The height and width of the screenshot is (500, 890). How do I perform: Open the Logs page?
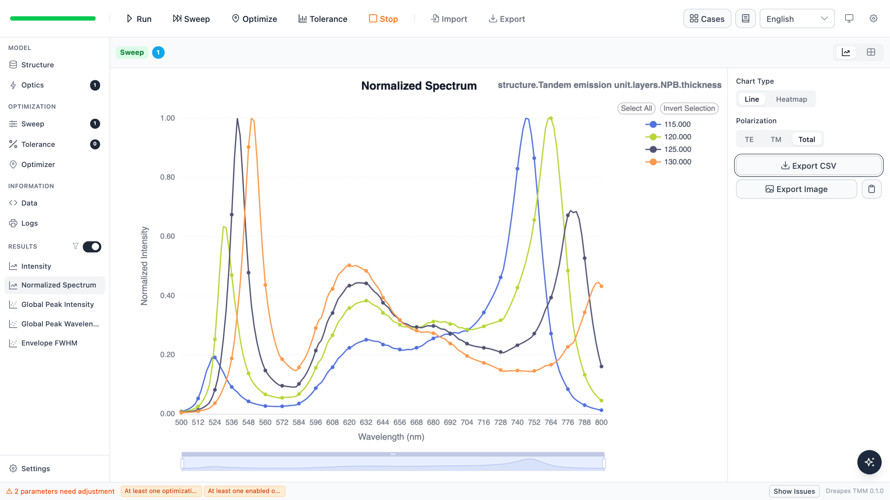55,223
